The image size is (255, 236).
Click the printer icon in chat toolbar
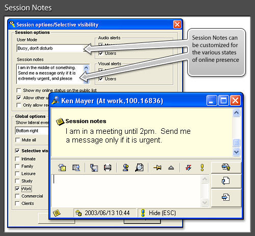[108, 168]
